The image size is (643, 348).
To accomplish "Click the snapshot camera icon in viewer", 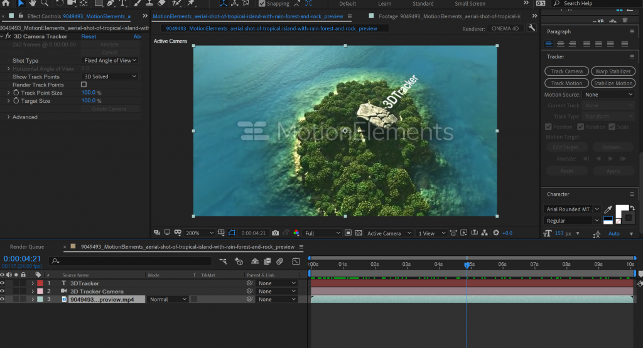I will point(276,233).
